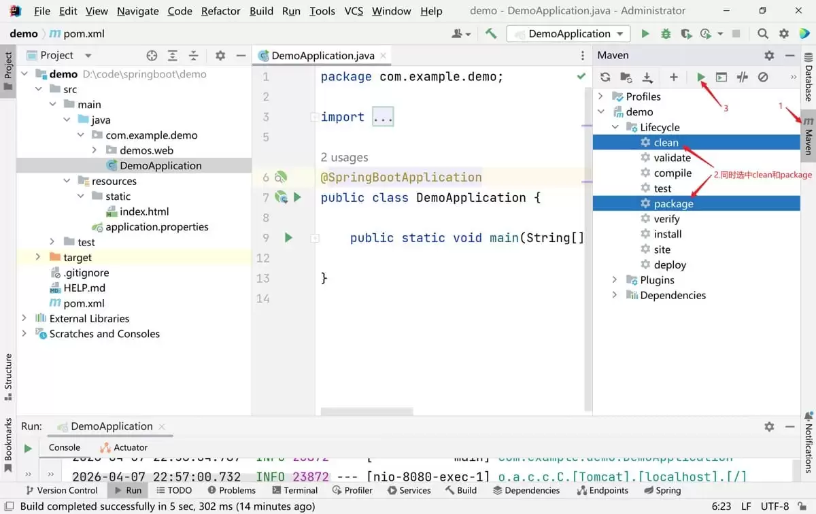816x514 pixels.
Task: Click Spring bean gutter icon on line 6
Action: [281, 177]
